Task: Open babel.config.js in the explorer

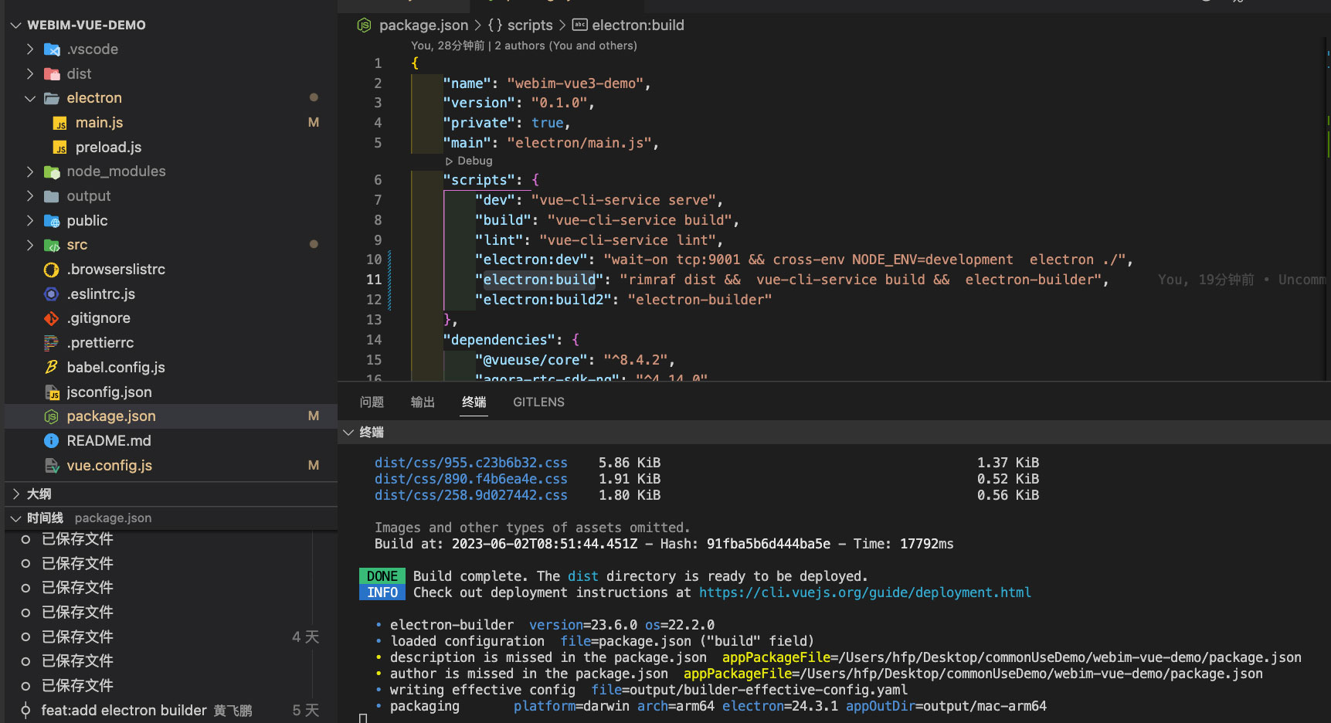Action: [x=116, y=368]
